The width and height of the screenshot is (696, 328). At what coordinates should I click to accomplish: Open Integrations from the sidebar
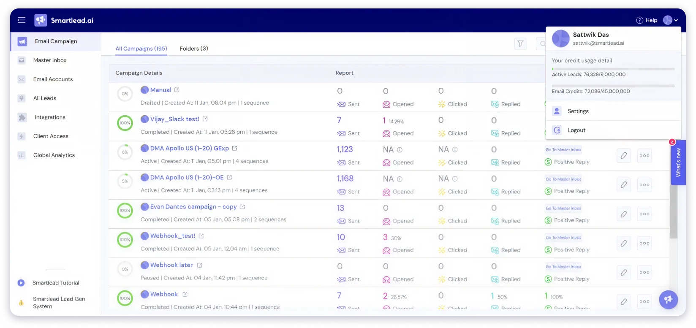click(50, 117)
